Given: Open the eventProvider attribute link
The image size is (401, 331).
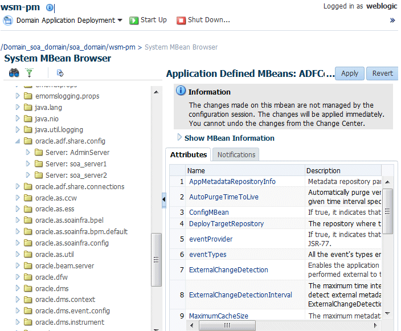Looking at the screenshot, I should [x=211, y=239].
